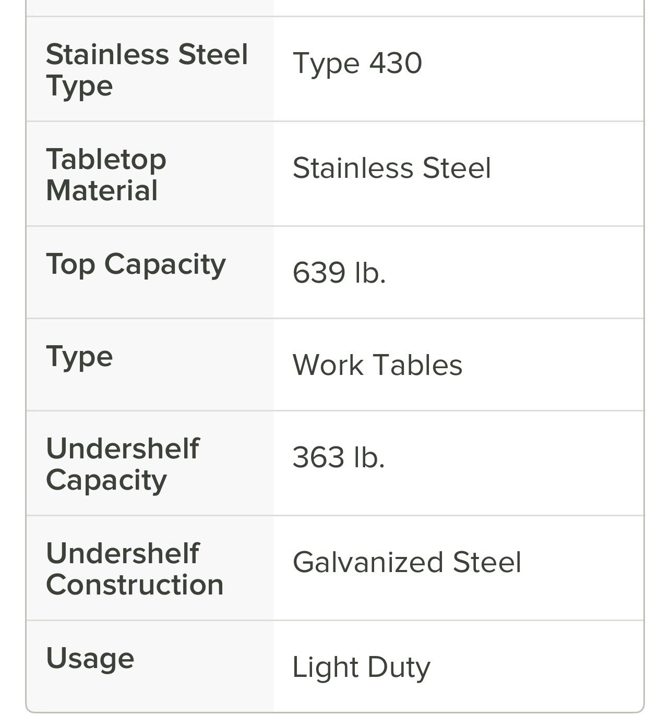The width and height of the screenshot is (670, 716).
Task: Select the Undershelf Construction label
Action: 135,568
